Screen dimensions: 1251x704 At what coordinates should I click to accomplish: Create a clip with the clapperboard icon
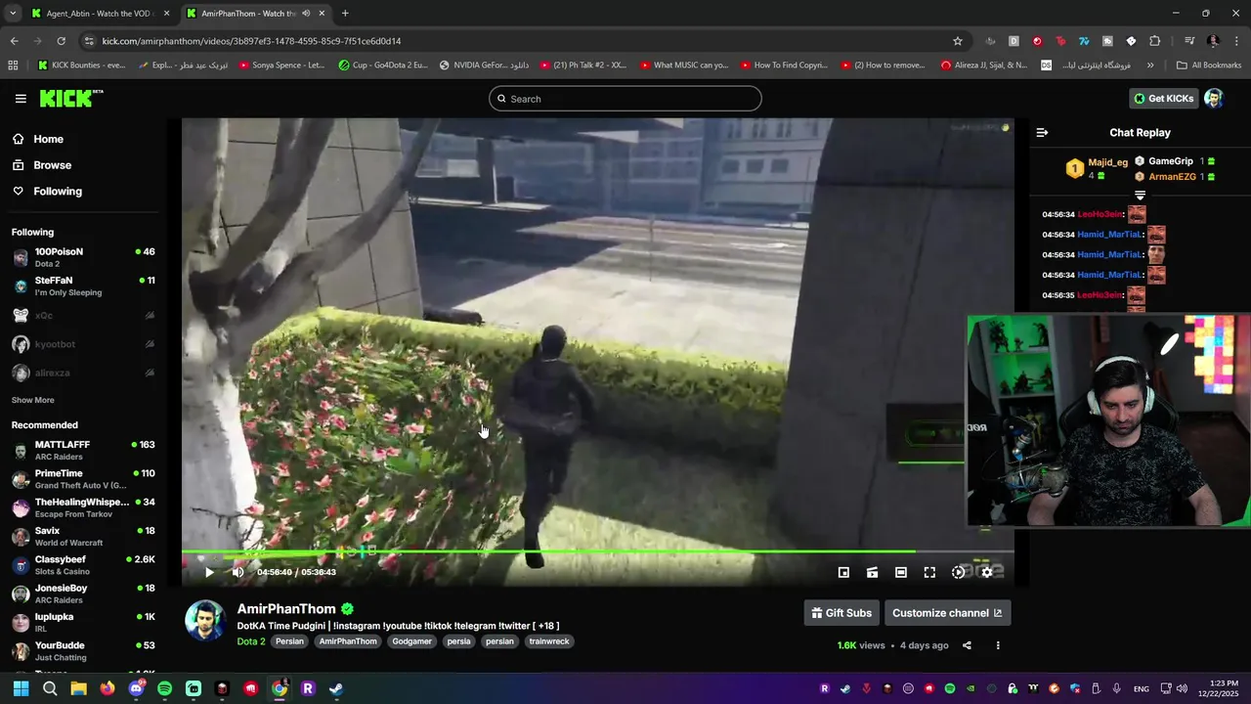click(872, 572)
